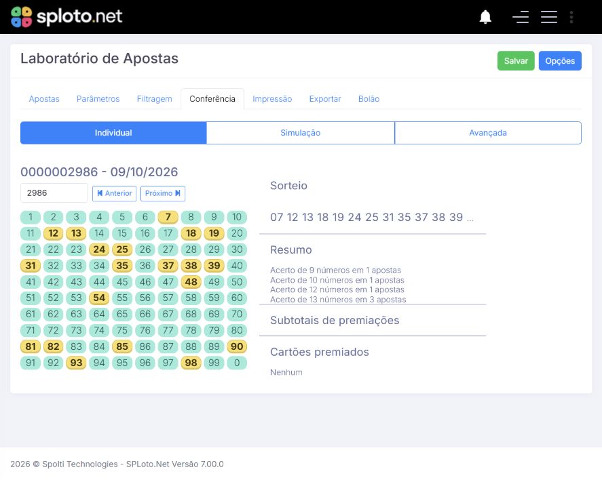Open the right-aligned lines menu icon
The width and height of the screenshot is (602, 480).
pos(521,17)
